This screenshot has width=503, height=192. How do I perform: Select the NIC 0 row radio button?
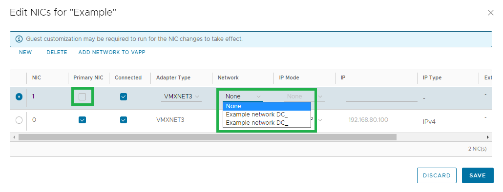(x=19, y=120)
